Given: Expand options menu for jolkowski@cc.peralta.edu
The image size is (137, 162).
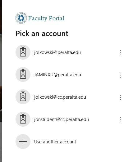Looking at the screenshot, I should click(120, 97).
